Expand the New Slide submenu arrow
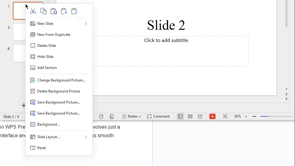Screen dimensions: 295x166 pos(86,24)
